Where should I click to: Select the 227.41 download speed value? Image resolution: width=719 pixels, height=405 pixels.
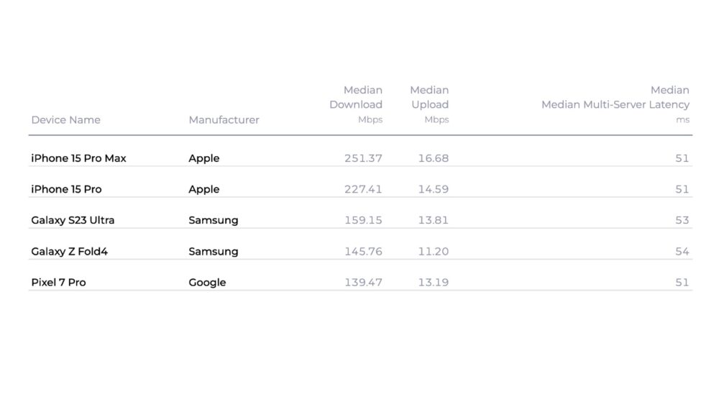[x=363, y=189]
